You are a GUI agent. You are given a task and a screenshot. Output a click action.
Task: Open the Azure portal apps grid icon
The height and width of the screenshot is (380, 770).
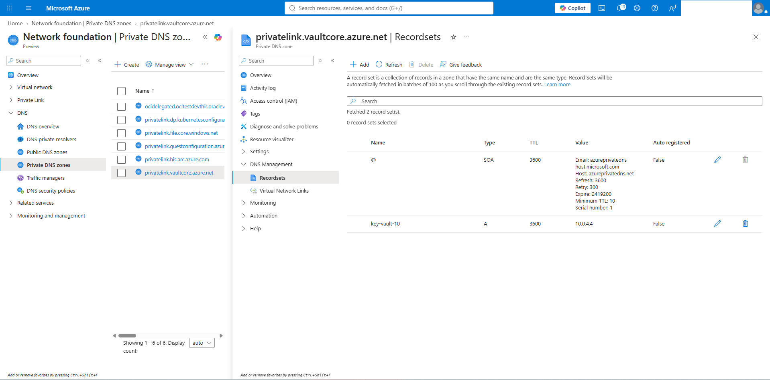(9, 8)
